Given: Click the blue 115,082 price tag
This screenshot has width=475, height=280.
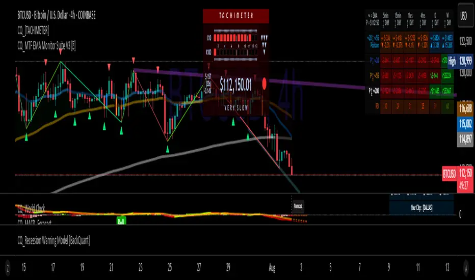Looking at the screenshot, I should (465, 124).
